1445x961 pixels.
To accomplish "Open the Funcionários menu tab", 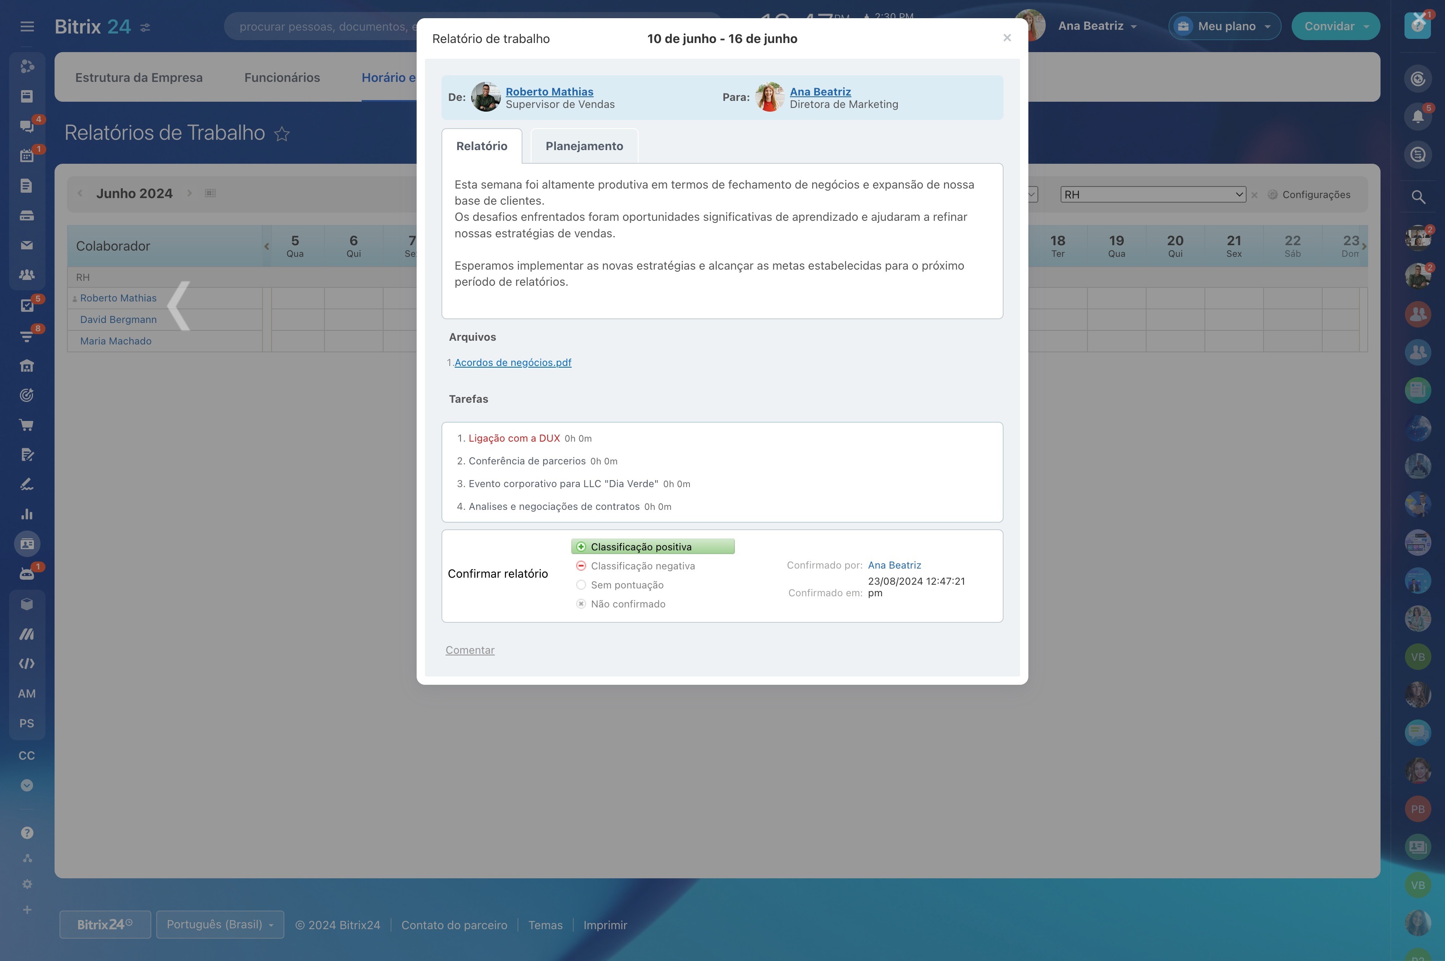I will pyautogui.click(x=282, y=77).
